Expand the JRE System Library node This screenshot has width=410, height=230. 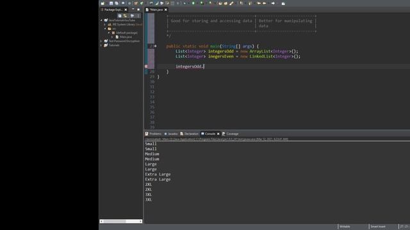(105, 24)
